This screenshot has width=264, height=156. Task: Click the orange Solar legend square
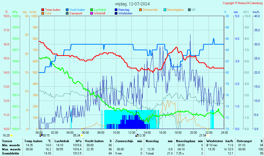(x=43, y=13)
